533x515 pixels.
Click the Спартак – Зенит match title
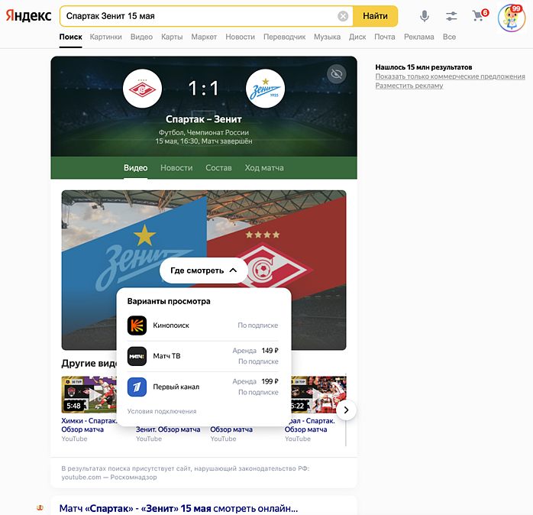point(204,119)
